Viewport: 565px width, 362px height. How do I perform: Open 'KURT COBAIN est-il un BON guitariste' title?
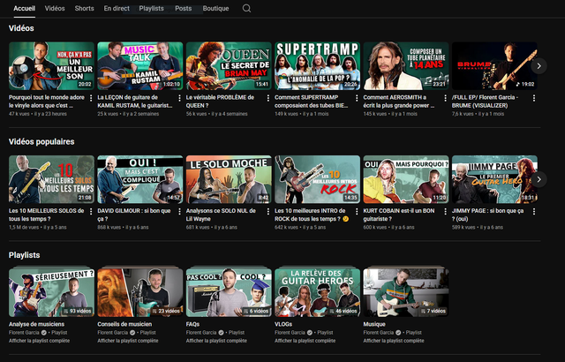399,215
